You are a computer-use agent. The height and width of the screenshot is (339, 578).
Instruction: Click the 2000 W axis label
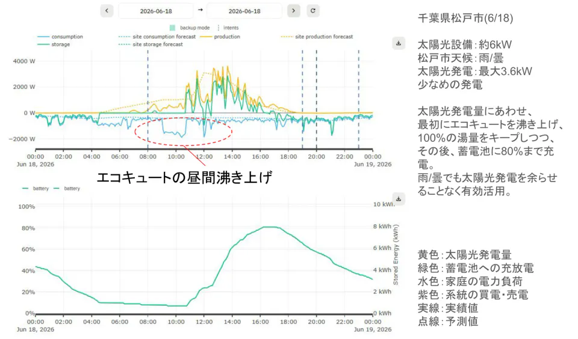coord(24,87)
